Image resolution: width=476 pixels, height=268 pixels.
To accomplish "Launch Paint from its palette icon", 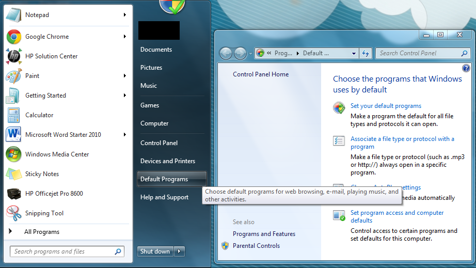I will pos(13,76).
